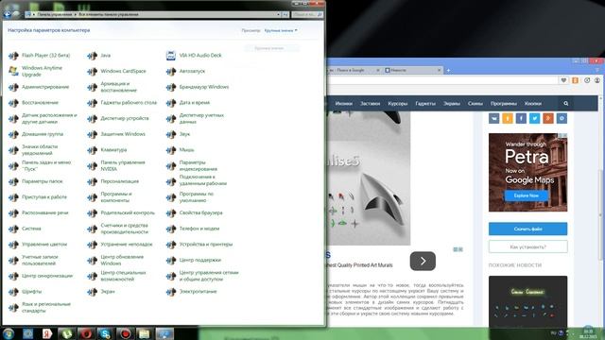Screen dimensions: 605x340
Task: Click the Скачать файл button
Action: 527,229
